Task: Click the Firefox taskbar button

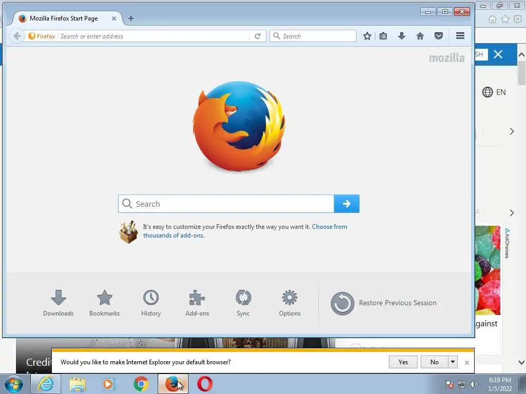Action: pyautogui.click(x=173, y=384)
